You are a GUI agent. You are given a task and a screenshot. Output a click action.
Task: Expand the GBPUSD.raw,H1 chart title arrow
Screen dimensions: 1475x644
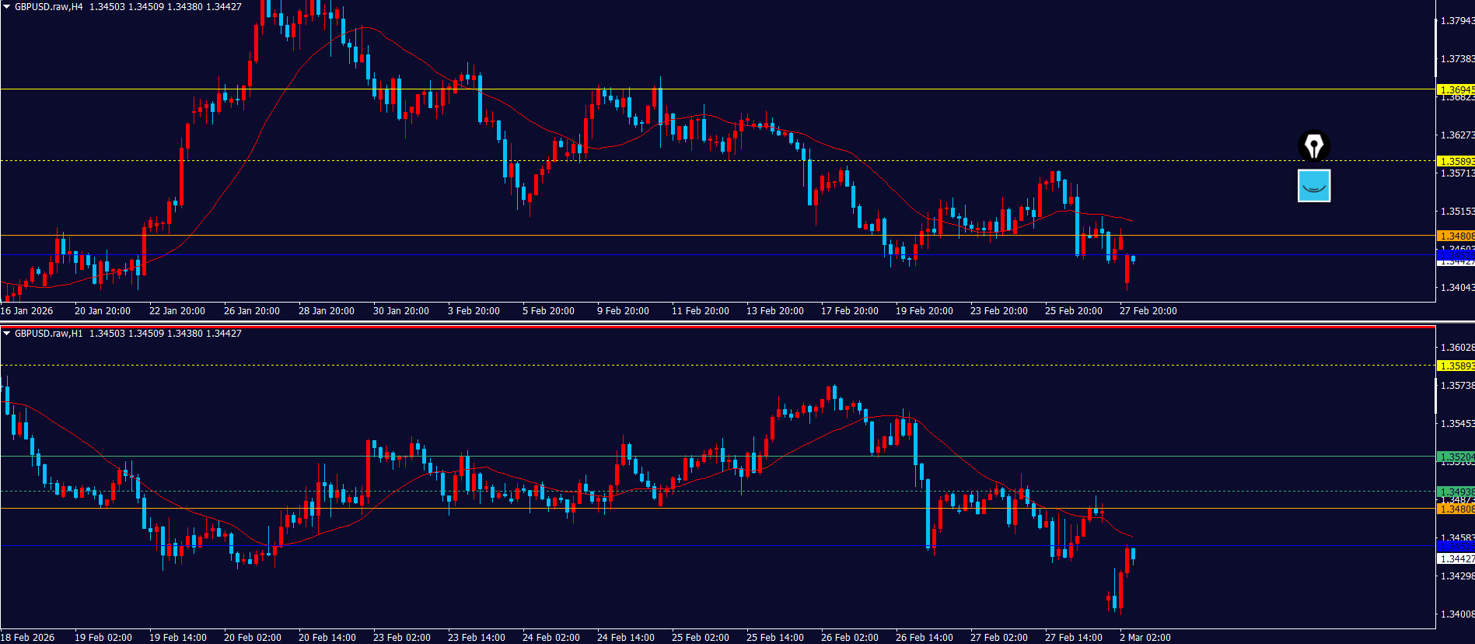[7, 334]
